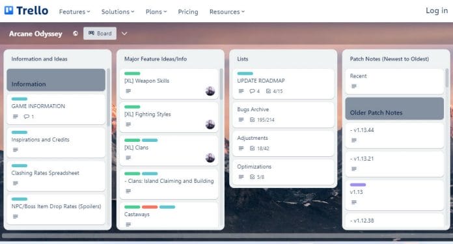Click teal label on GAME INFORMATION card

[x=20, y=99]
